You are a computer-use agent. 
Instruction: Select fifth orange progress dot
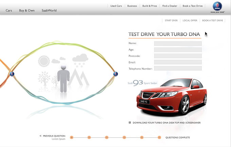click(142, 137)
